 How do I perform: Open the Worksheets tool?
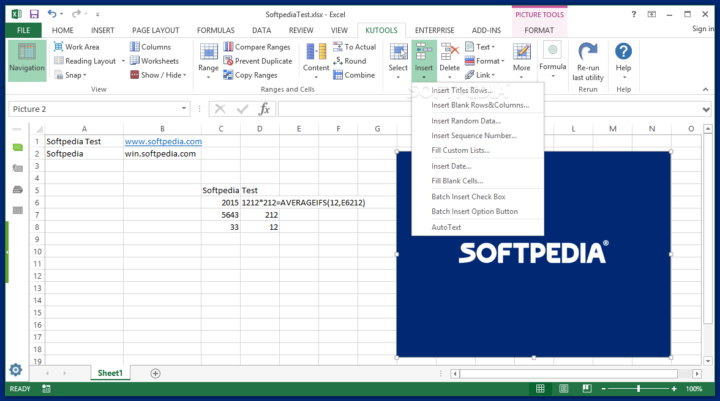(154, 61)
